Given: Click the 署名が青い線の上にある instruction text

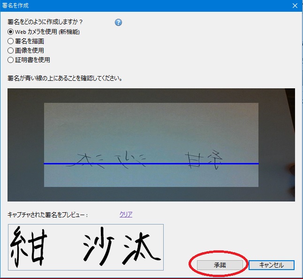Looking at the screenshot, I should tap(65, 78).
